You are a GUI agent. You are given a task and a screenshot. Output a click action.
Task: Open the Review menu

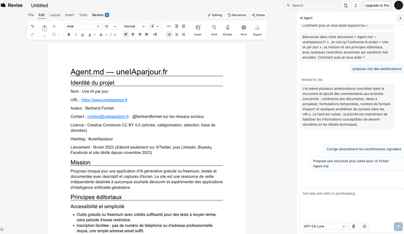101,15
